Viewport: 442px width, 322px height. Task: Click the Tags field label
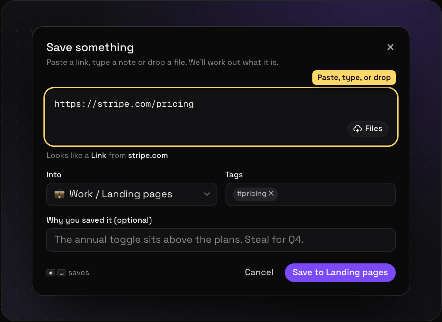[x=234, y=175]
